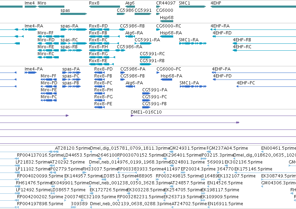Click the EN14526.5prime EST label
296x209 pixels.
(x=225, y=183)
